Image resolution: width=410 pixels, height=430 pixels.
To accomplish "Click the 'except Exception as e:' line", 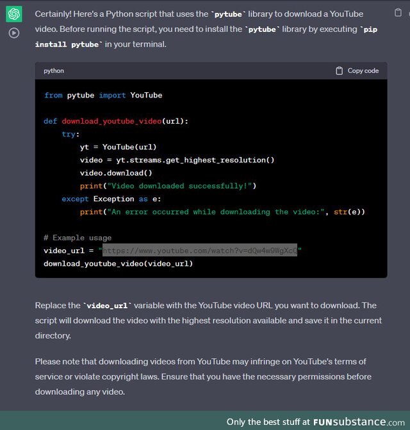I will 111,199.
